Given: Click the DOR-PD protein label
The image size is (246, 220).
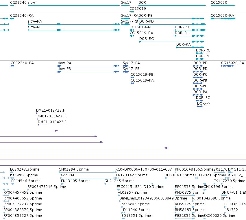Looking at the screenshot, I should tap(201, 69).
